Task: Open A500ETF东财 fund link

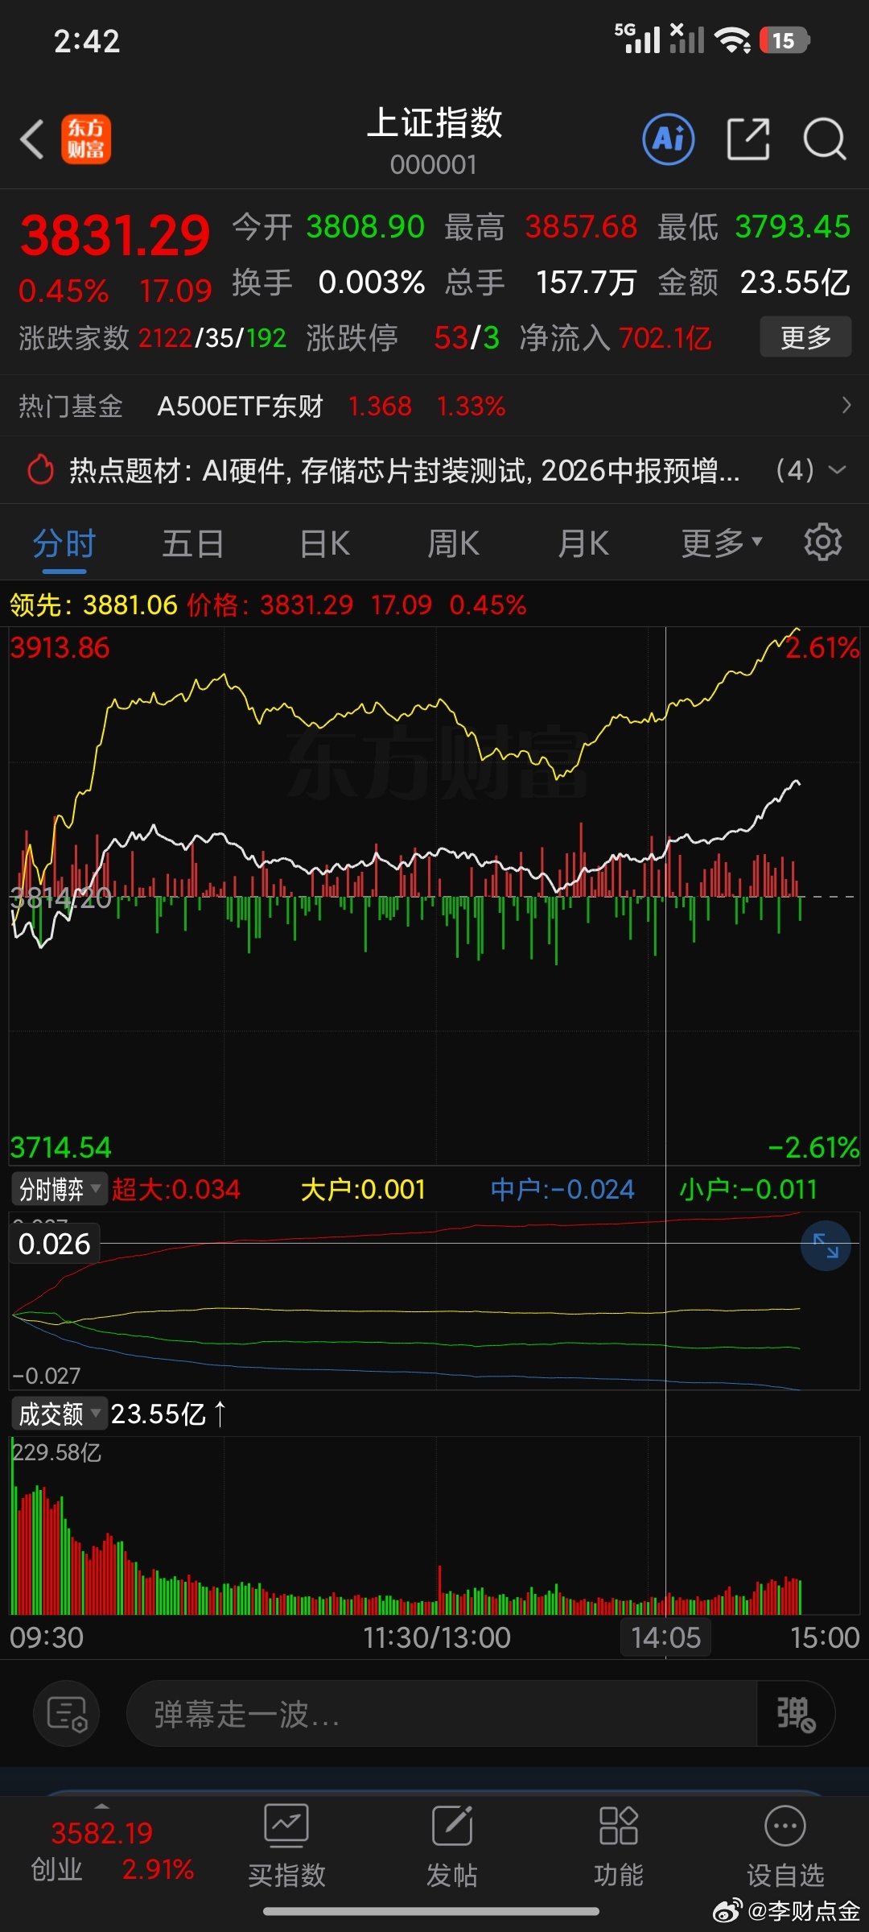Action: (240, 406)
